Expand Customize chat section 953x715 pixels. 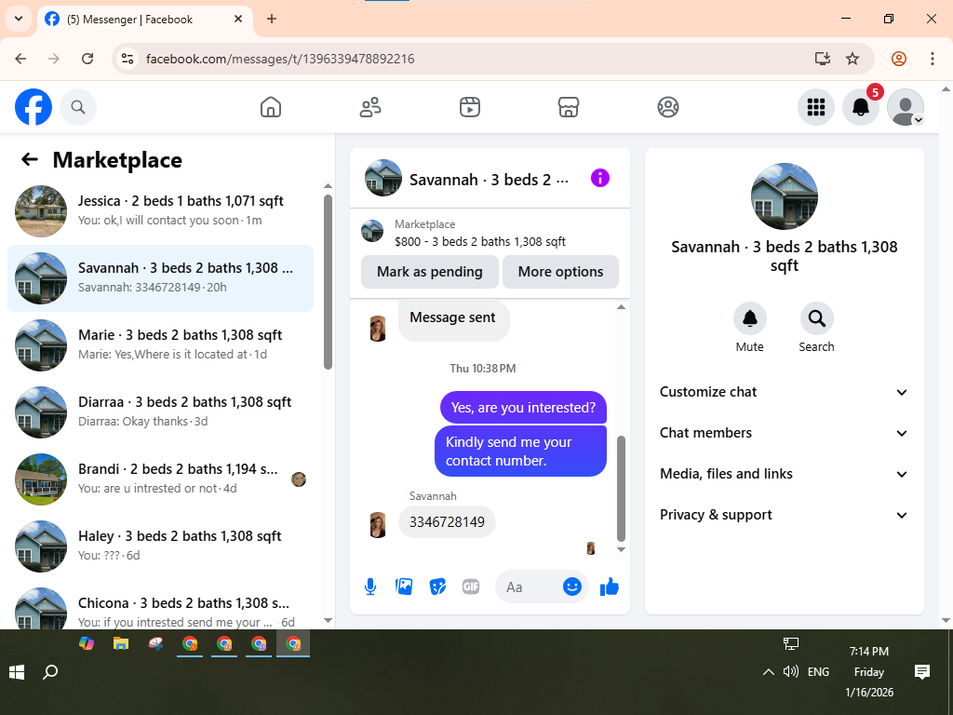click(x=784, y=392)
